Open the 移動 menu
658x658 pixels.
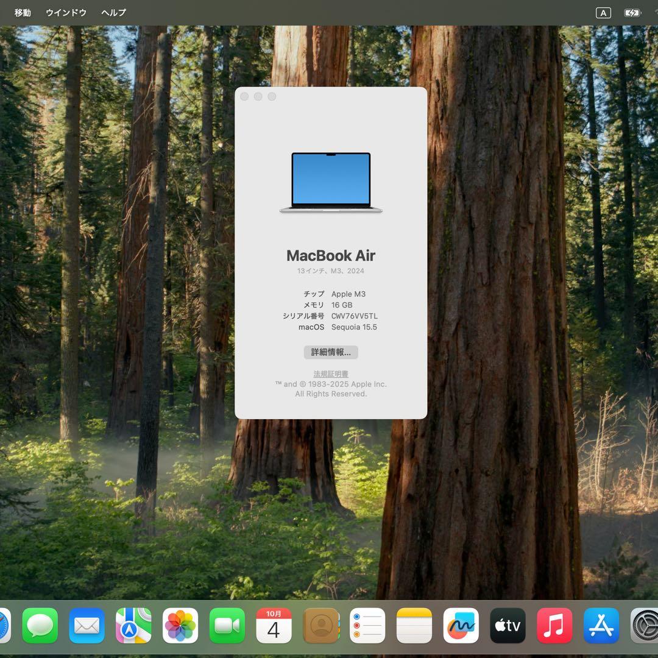coord(22,12)
